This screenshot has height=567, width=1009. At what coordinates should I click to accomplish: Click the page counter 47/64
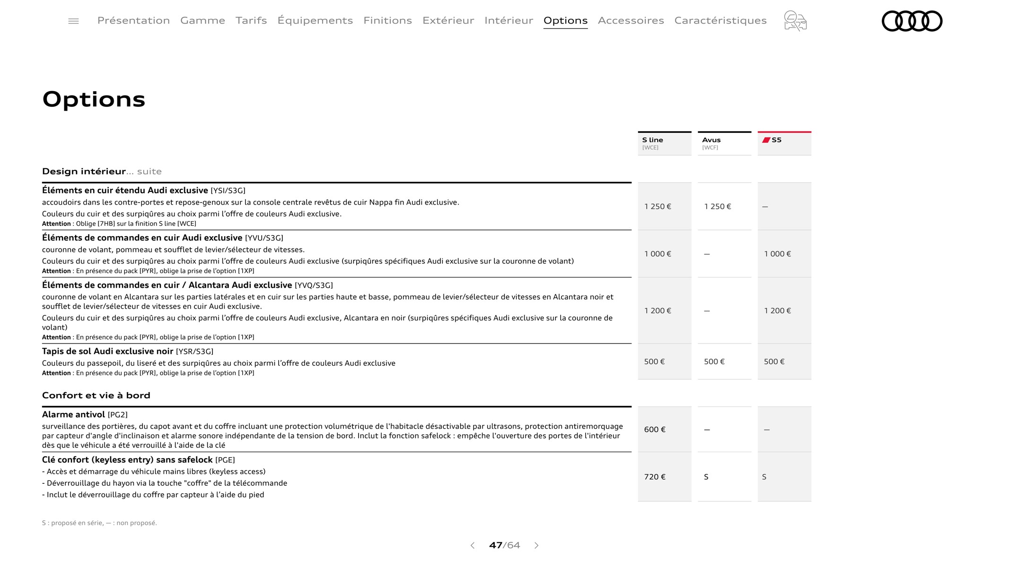(504, 545)
